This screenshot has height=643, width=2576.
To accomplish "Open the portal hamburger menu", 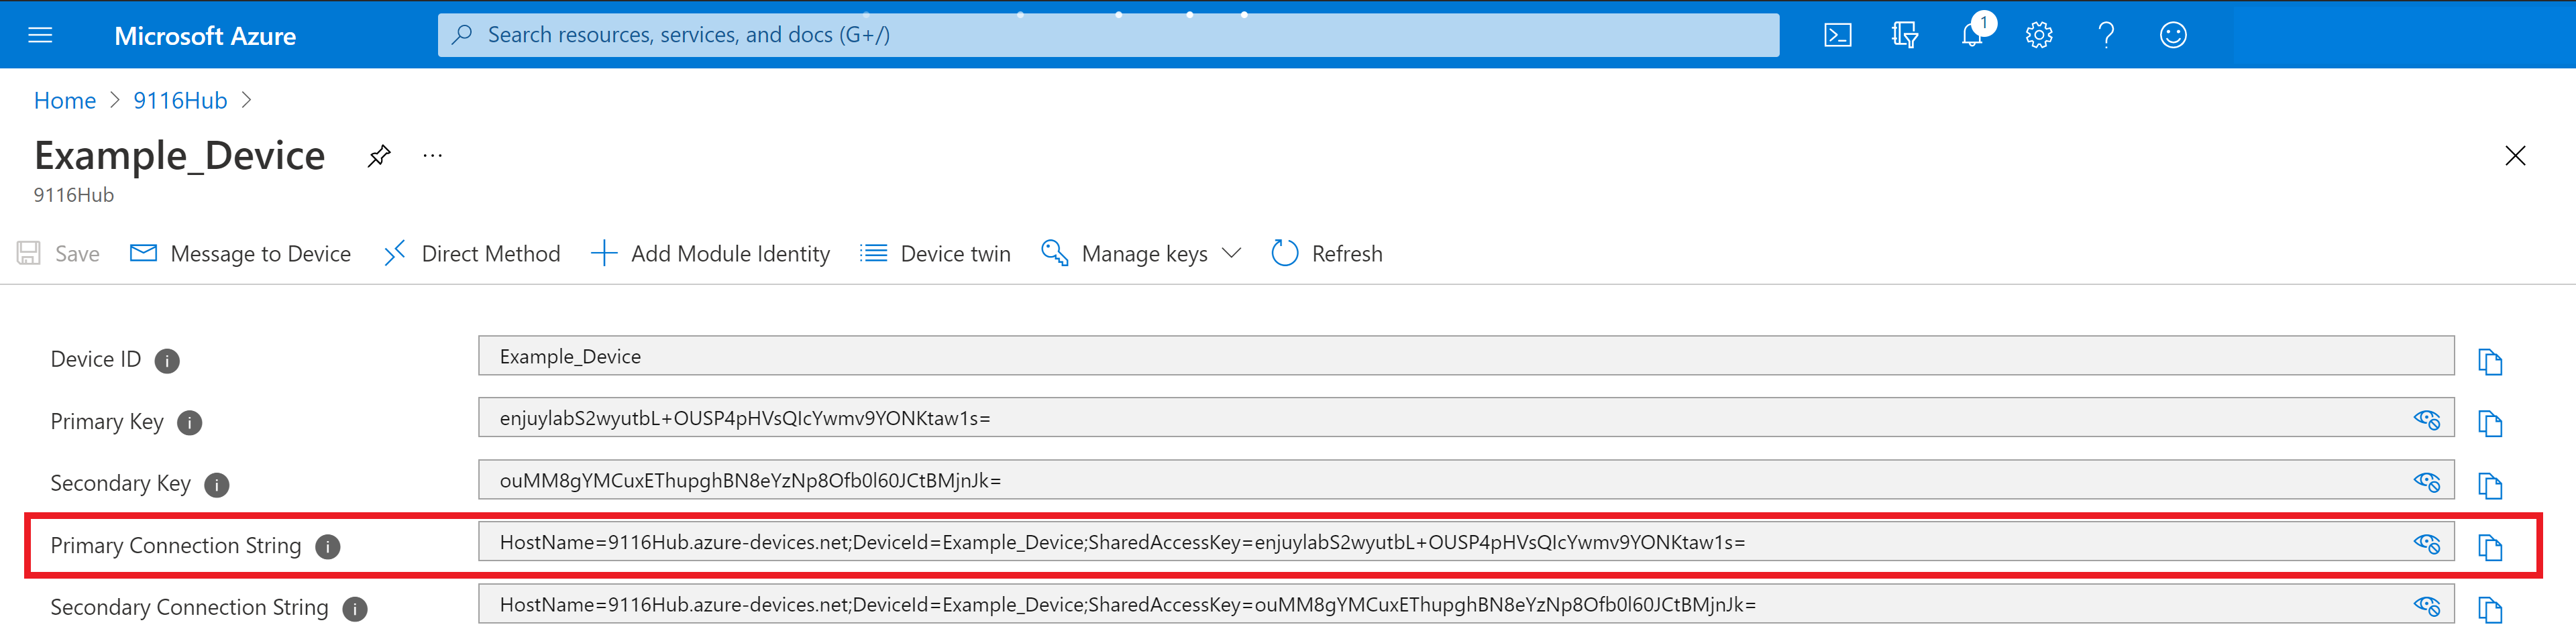I will pyautogui.click(x=40, y=34).
